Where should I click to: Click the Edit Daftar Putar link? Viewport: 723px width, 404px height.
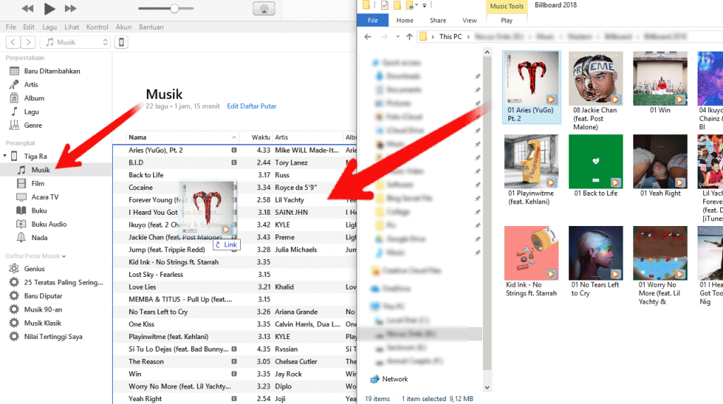251,106
